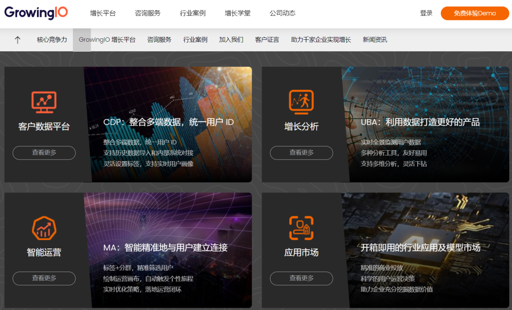Click the 绘制运营画布，自动触发个性旅程 line

(x=148, y=279)
